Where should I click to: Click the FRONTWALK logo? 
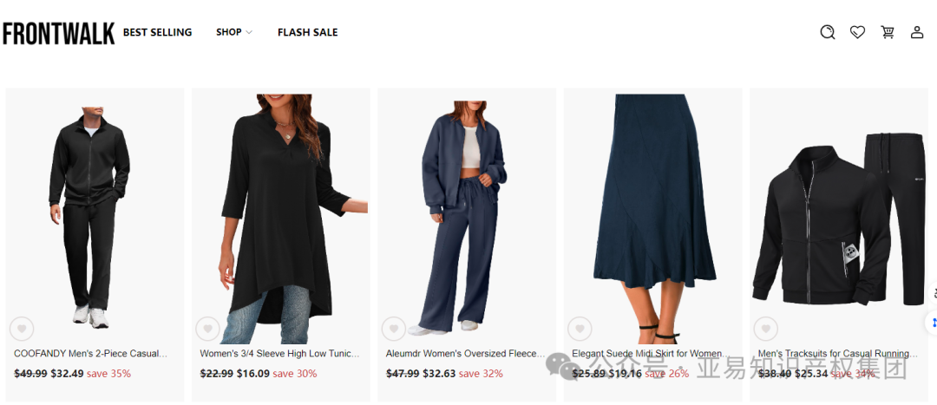59,34
